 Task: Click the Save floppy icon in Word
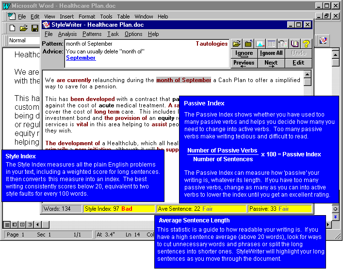pos(34,28)
